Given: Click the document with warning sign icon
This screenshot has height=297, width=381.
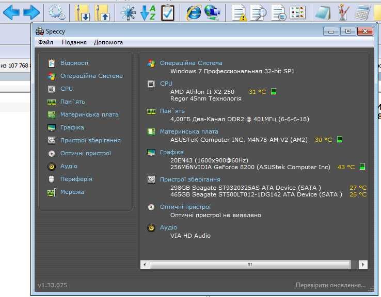Looking at the screenshot, I should tap(240, 12).
